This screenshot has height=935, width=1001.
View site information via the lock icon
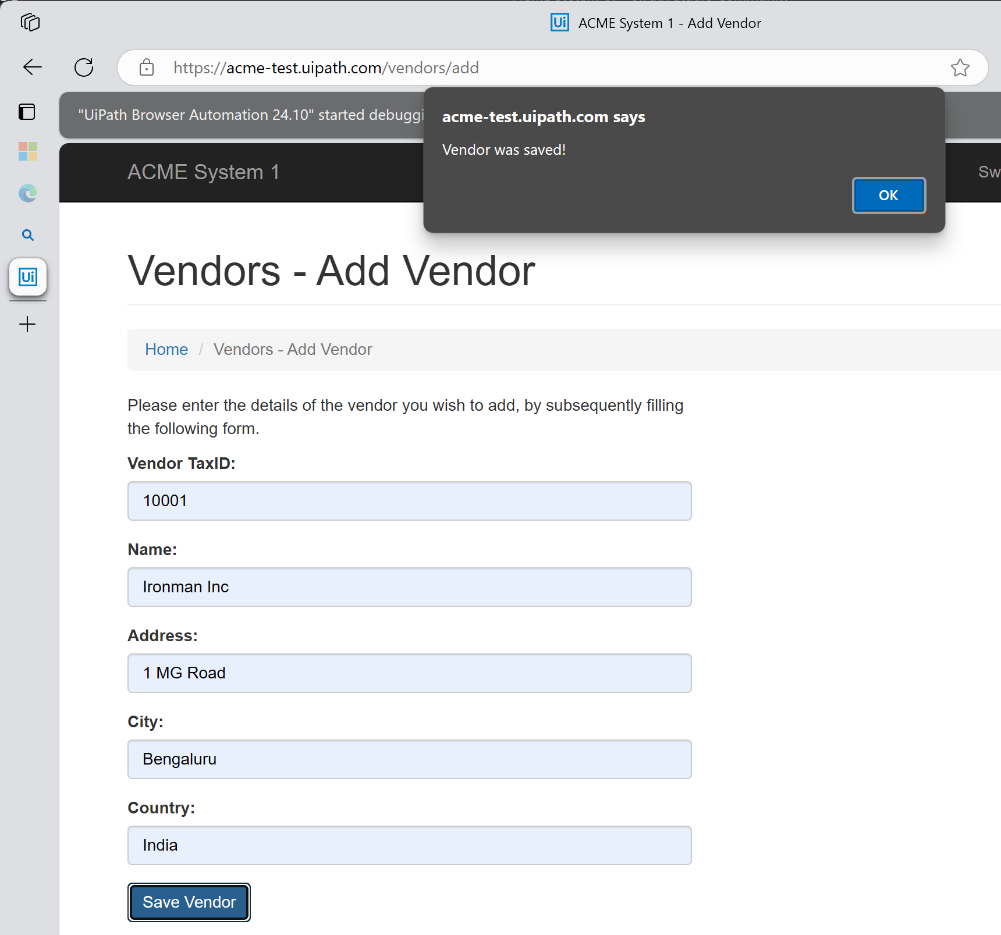pos(147,67)
